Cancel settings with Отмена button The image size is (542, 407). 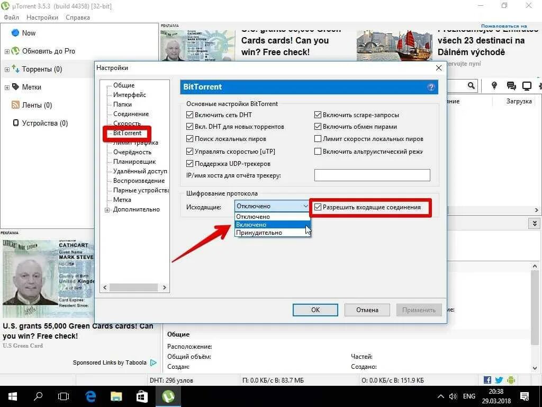367,309
